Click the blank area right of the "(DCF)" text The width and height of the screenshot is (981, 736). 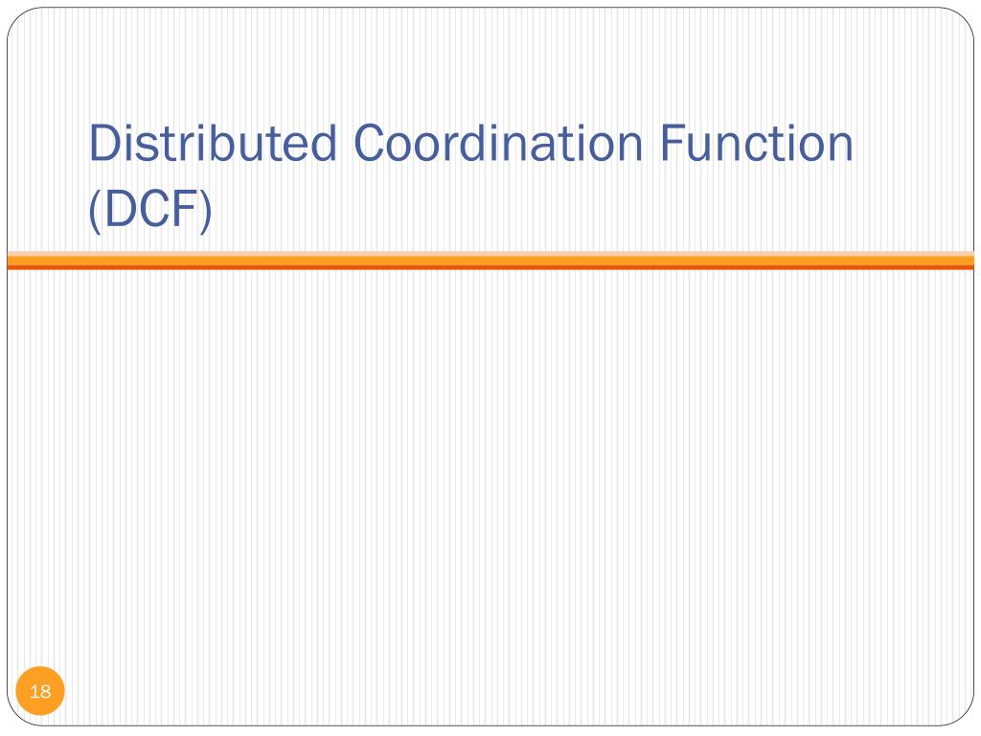click(x=563, y=210)
